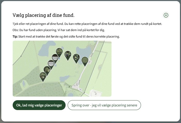Click 'Spring over - jeg vil vælge placering senere'
The width and height of the screenshot is (181, 123).
104,105
